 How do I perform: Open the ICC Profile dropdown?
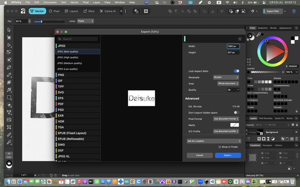point(226,131)
